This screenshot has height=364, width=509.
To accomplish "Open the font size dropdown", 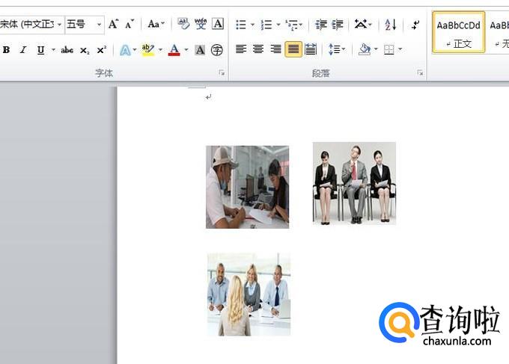I will 99,25.
